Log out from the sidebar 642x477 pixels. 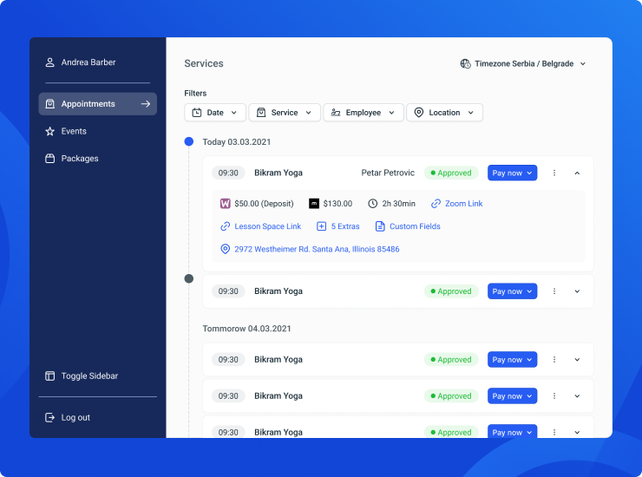[75, 417]
